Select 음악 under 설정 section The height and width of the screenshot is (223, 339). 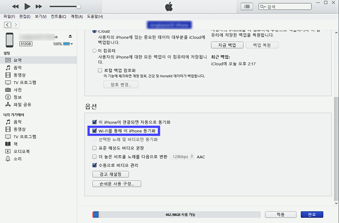(38, 68)
